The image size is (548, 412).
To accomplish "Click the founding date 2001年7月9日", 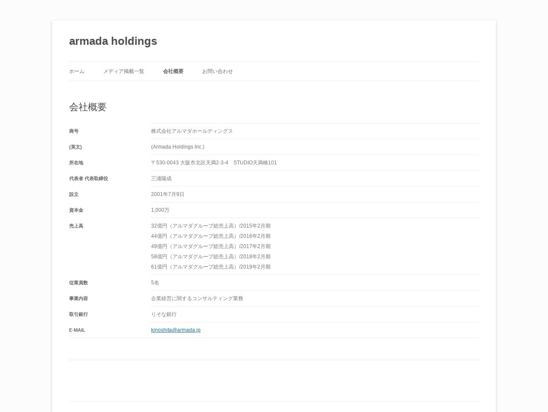I will click(x=168, y=194).
